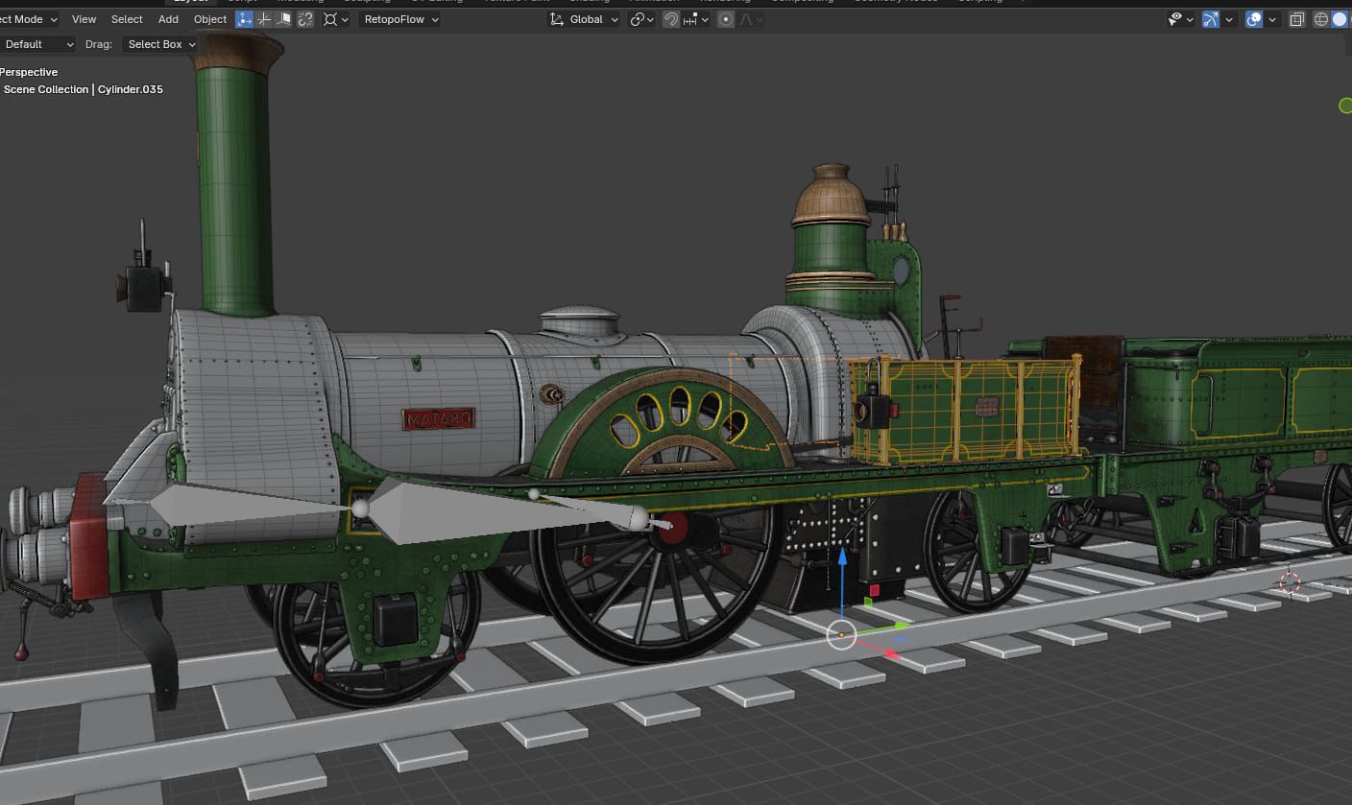Image resolution: width=1352 pixels, height=805 pixels.
Task: Toggle X-ray view for the viewport
Action: tap(1297, 19)
